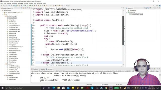The image size is (161, 90).
Task: Open Microsoft Store from the taskbar
Action: tap(63, 88)
